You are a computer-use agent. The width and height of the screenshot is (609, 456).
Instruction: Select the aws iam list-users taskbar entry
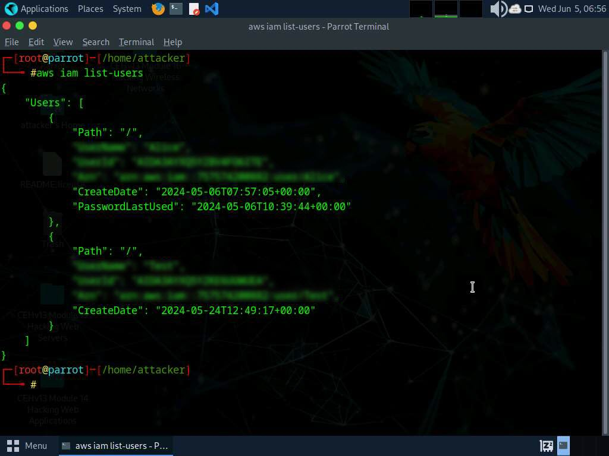pos(116,445)
